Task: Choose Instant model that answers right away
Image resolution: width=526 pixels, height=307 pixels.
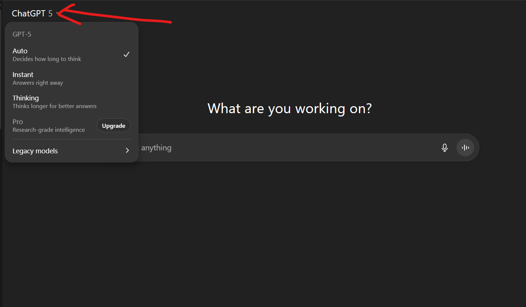Action: [72, 78]
